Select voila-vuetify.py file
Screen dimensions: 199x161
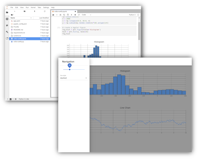(x=30, y=42)
